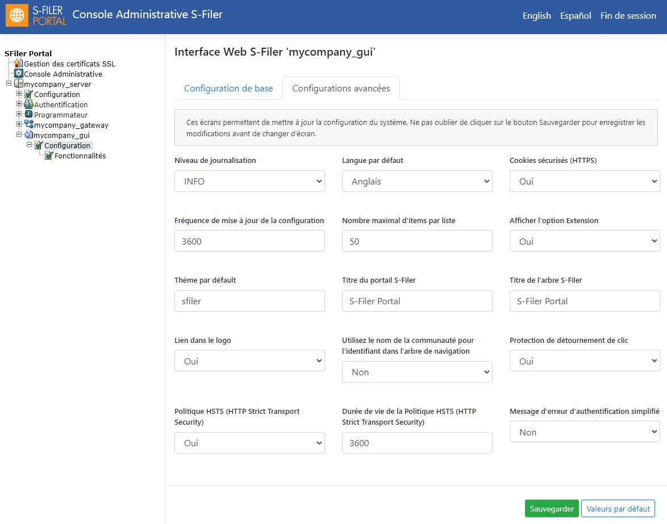667x524 pixels.
Task: Click the Programmateur scheduler icon
Action: click(28, 114)
